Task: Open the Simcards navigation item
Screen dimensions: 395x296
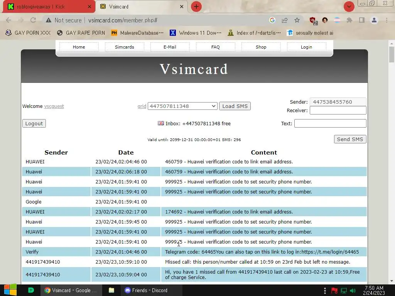Action: [x=125, y=47]
